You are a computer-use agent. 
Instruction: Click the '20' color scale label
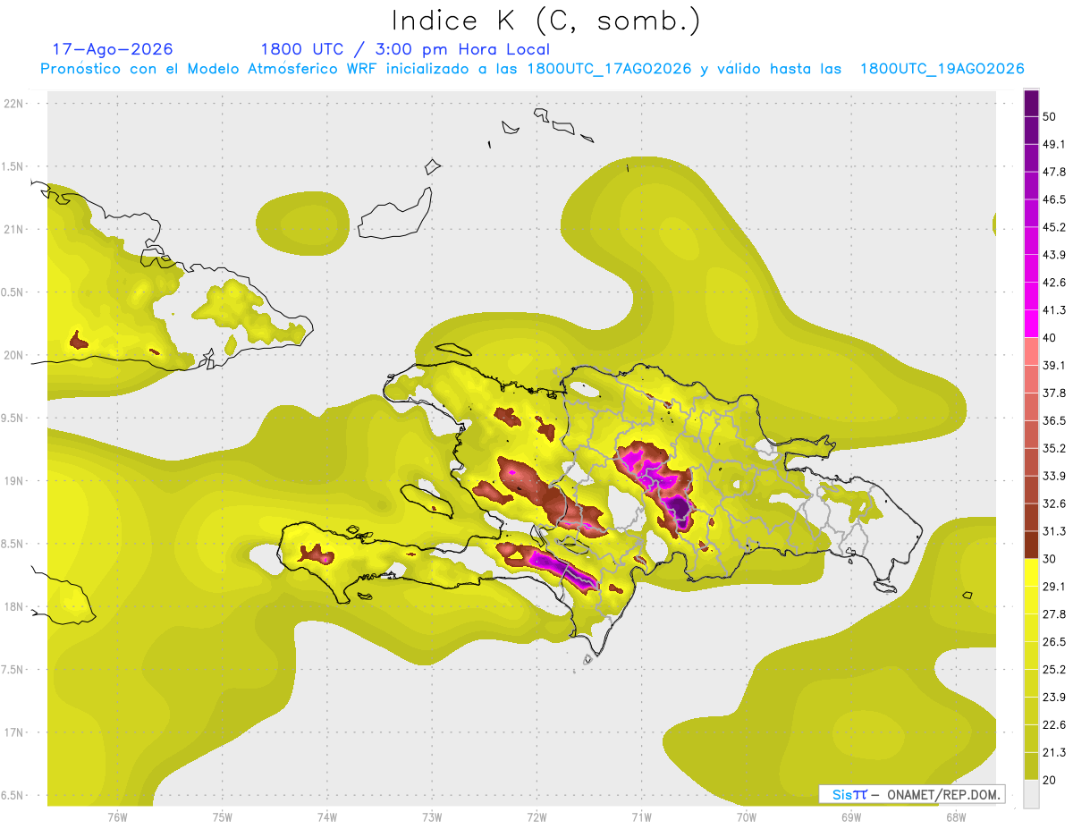[x=1050, y=780]
